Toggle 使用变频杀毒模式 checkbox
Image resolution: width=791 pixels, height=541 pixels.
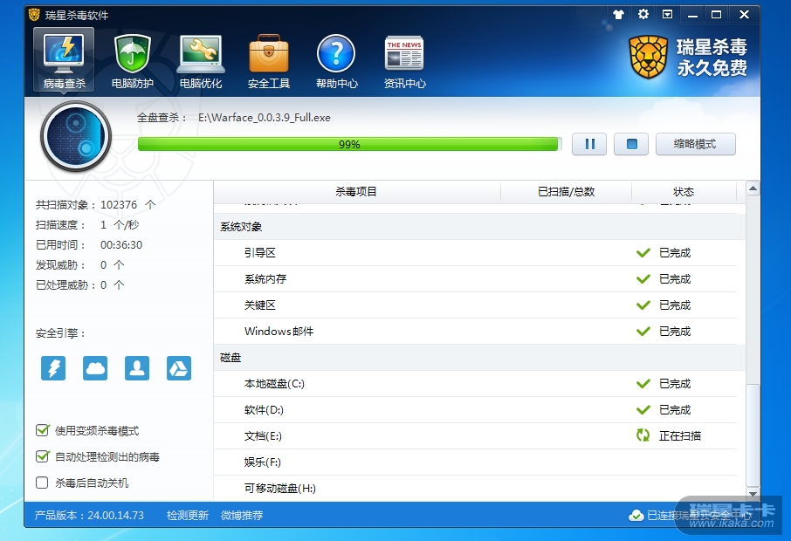(43, 430)
